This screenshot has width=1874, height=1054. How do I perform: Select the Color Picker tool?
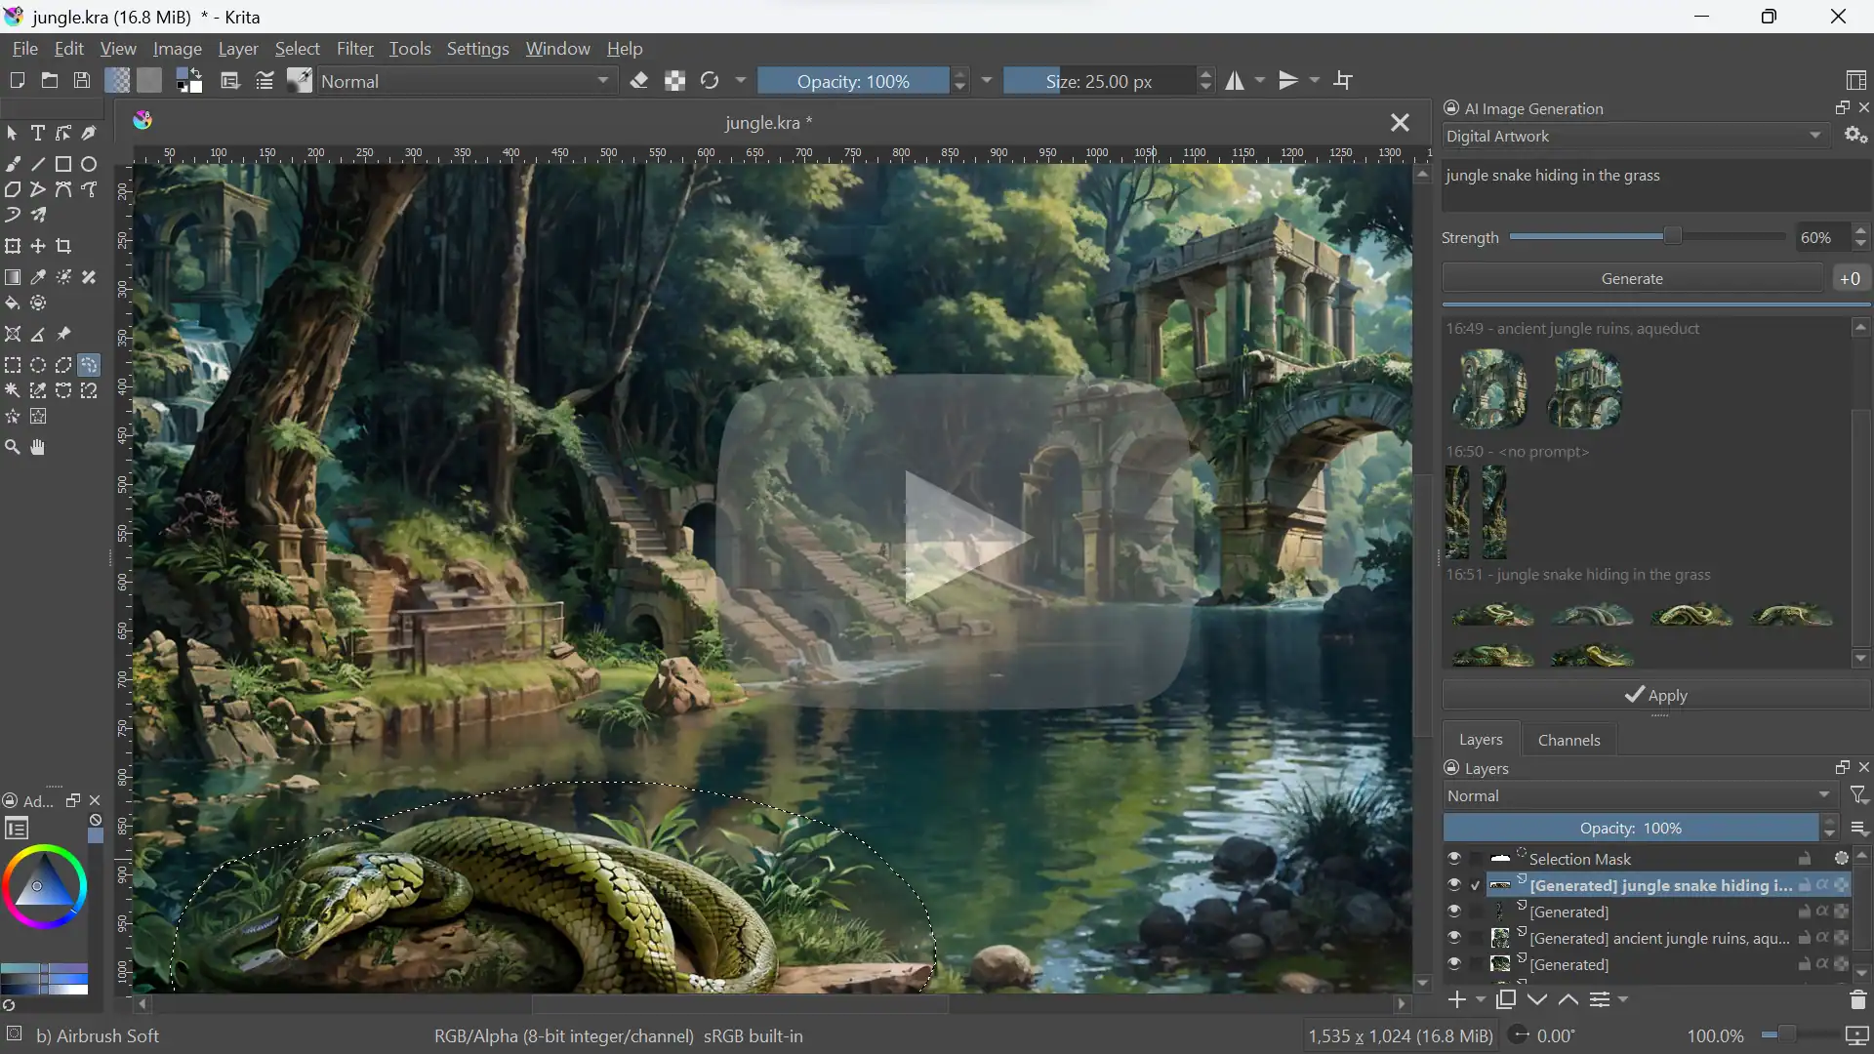click(x=39, y=277)
